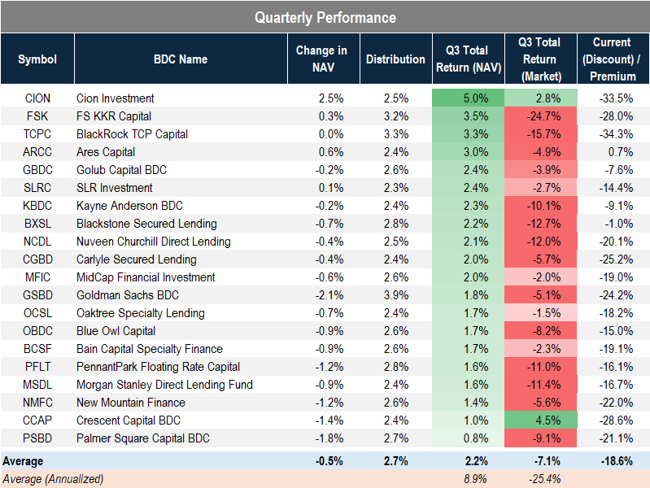Click the green 4.5% Crescent market return cell
This screenshot has height=488, width=650.
[x=540, y=420]
